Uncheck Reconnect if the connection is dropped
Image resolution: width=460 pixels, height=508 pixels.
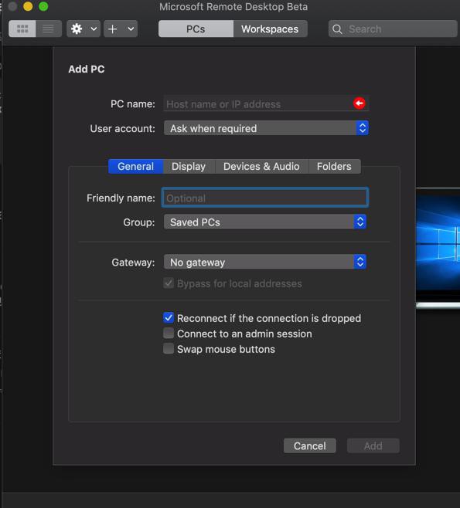pos(169,318)
